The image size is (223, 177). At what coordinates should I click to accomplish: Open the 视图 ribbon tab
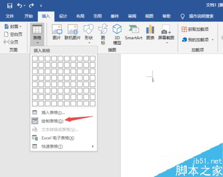[x=149, y=16]
